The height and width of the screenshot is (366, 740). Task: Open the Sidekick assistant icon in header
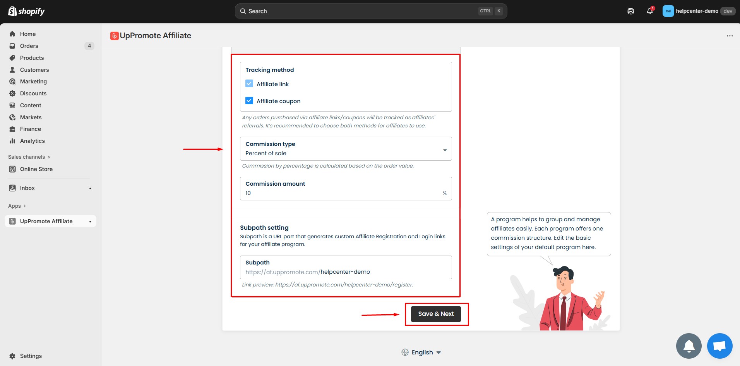pos(630,11)
